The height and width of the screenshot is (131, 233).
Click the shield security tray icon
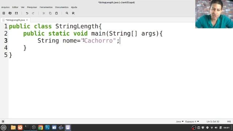[203, 128]
